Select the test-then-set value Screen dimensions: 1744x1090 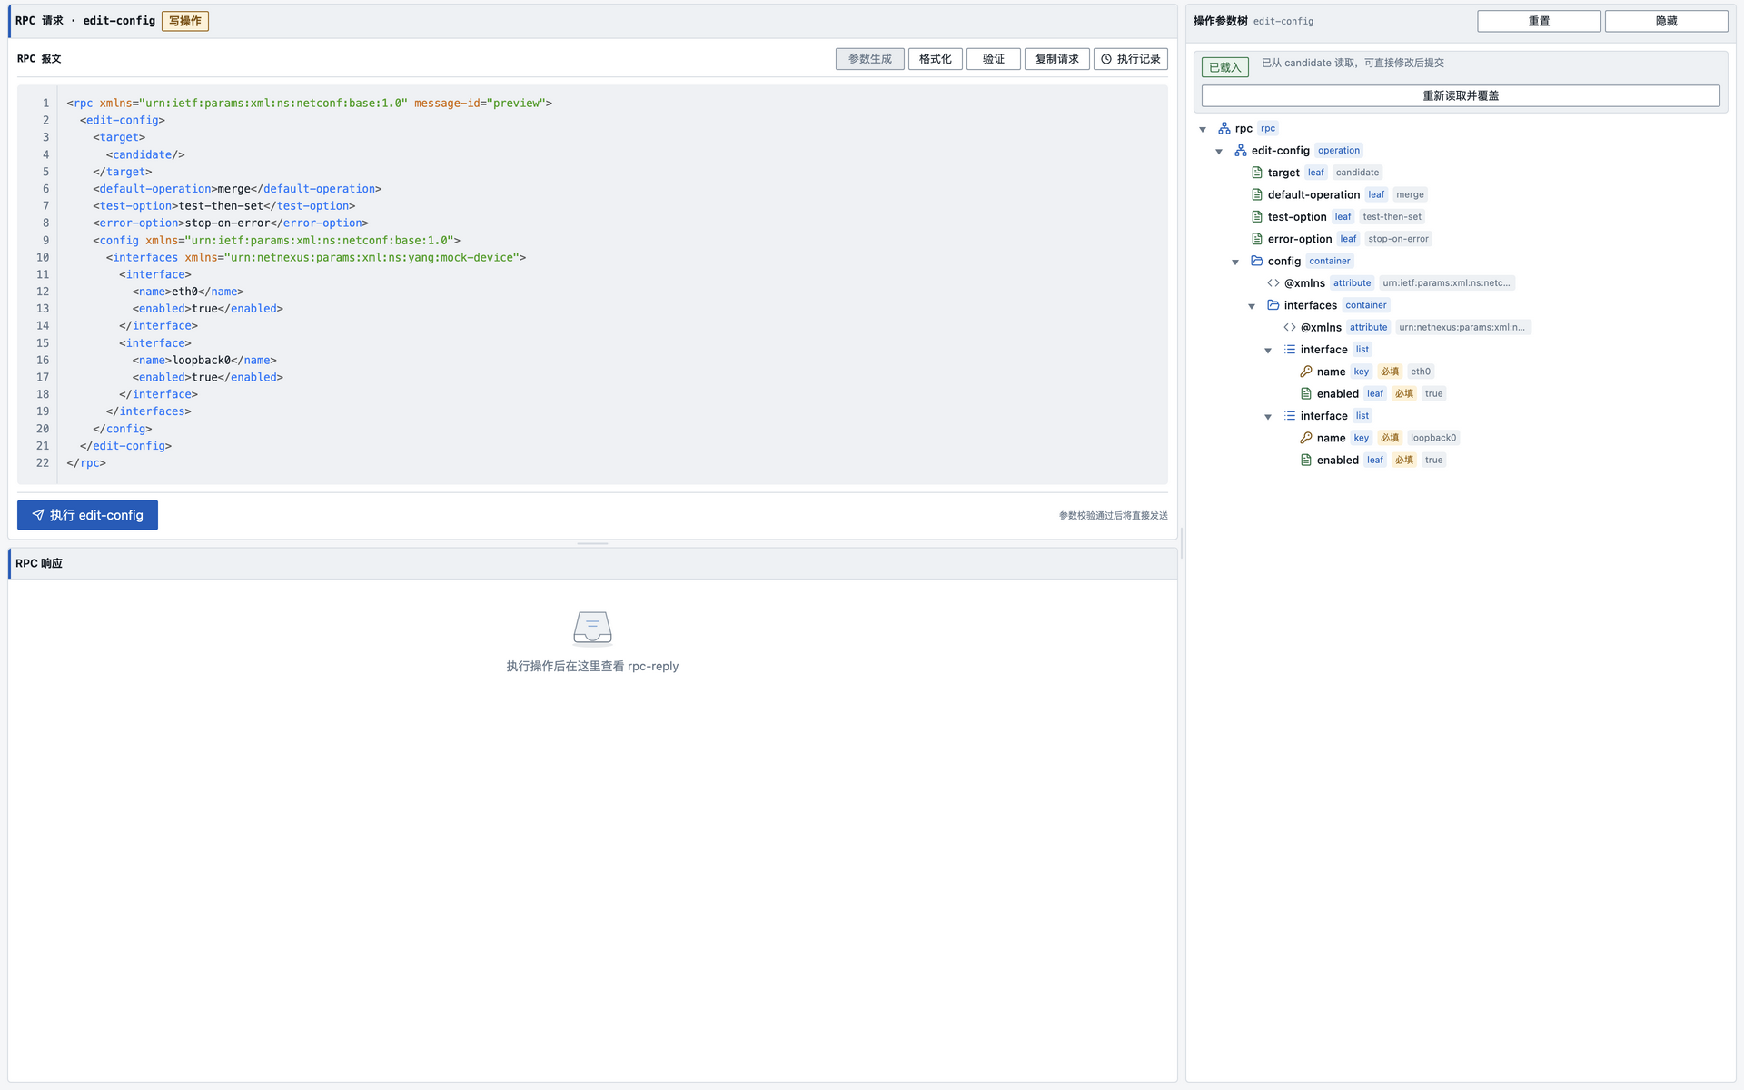click(1392, 217)
